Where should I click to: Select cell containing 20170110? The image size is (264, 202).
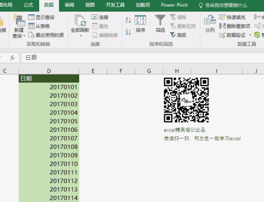[x=49, y=164]
